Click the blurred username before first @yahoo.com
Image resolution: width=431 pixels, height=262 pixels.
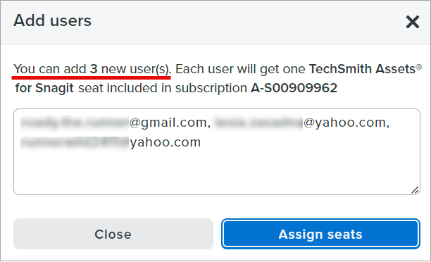coord(258,123)
